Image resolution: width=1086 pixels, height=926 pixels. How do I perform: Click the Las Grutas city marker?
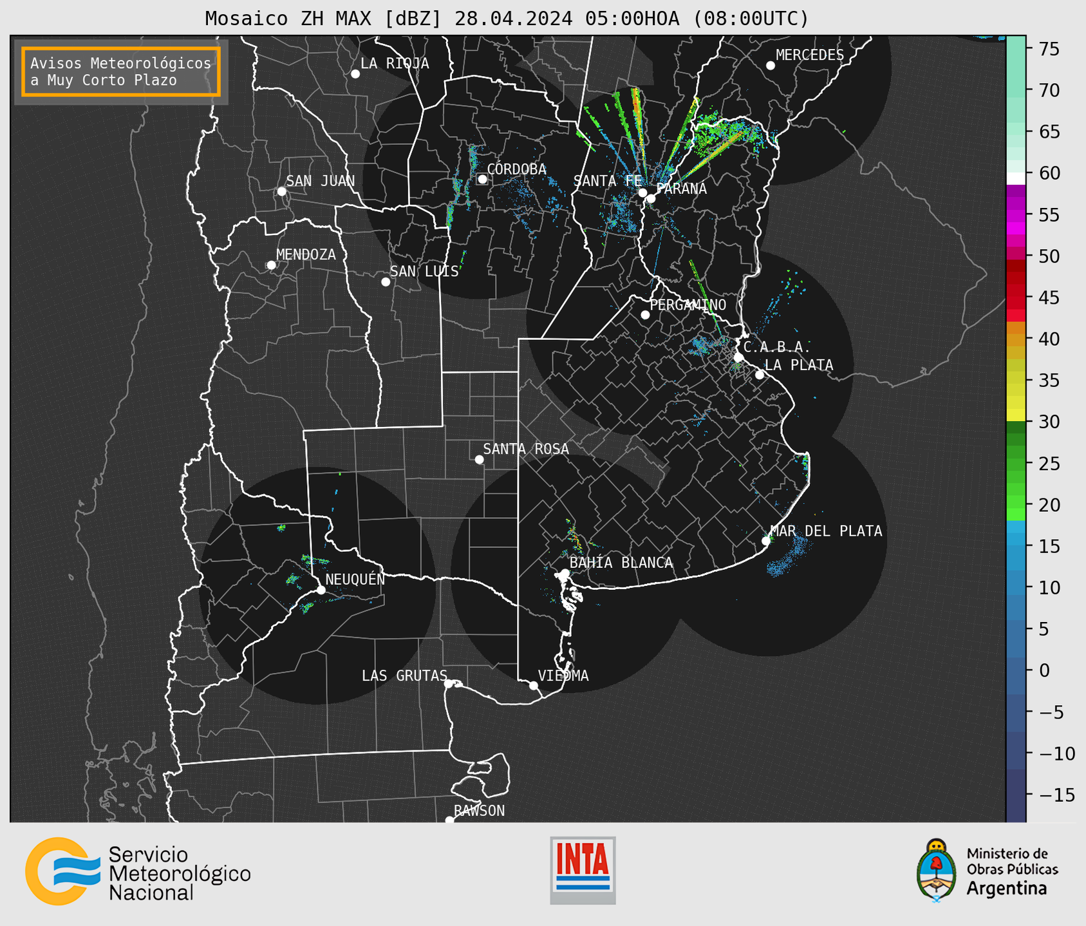pos(449,684)
